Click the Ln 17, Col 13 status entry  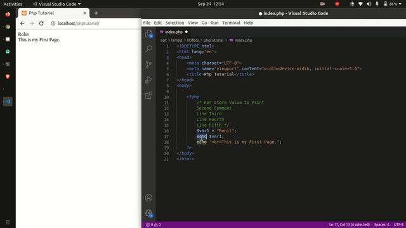[x=350, y=225]
